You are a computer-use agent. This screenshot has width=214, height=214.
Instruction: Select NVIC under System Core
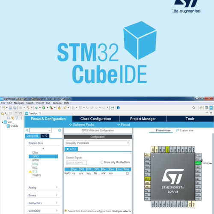35,164
